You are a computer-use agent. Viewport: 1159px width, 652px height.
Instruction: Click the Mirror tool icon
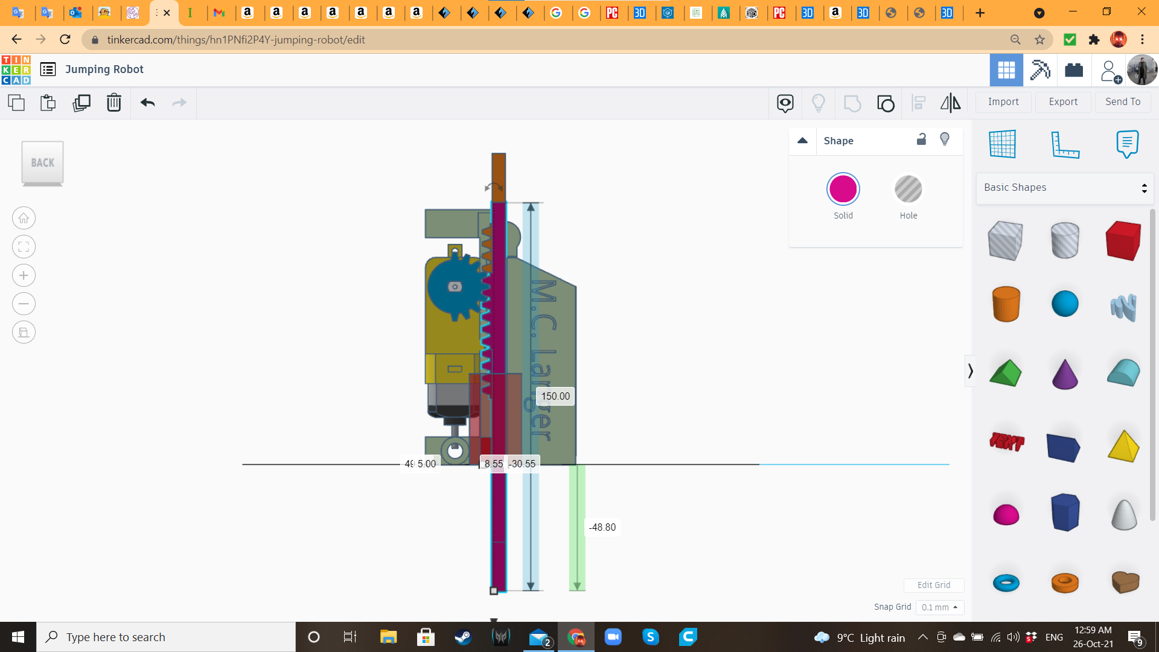coord(950,103)
